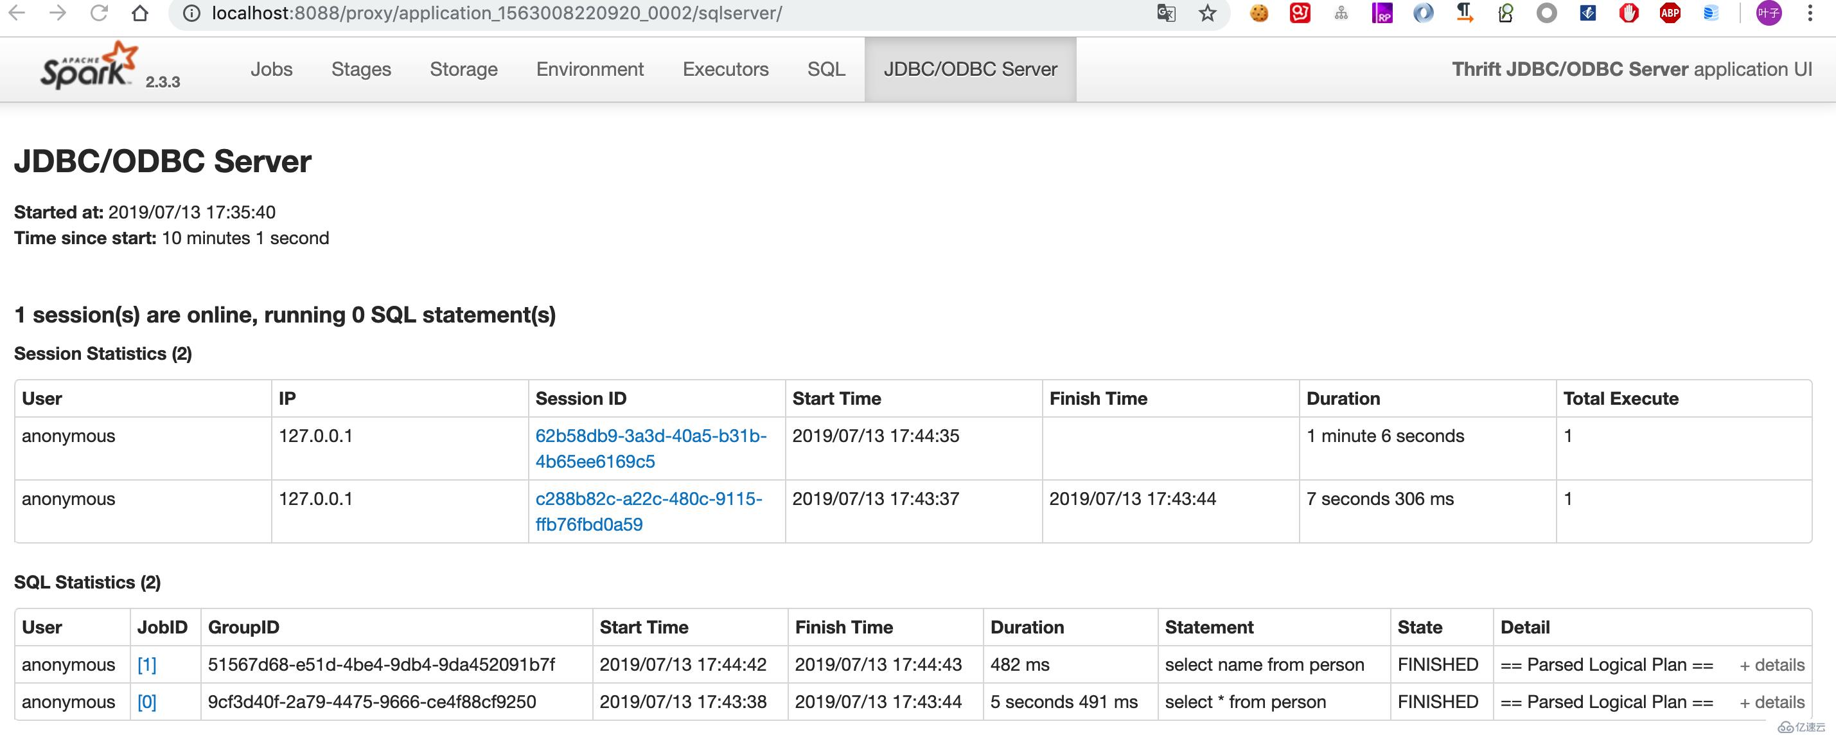The width and height of the screenshot is (1836, 735).
Task: Click the 'Session Statistics (2)' heading
Action: click(103, 353)
